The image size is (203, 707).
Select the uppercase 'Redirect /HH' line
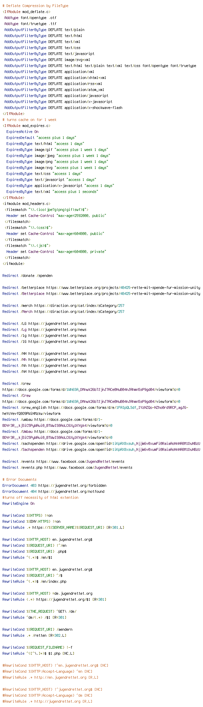click(44, 354)
